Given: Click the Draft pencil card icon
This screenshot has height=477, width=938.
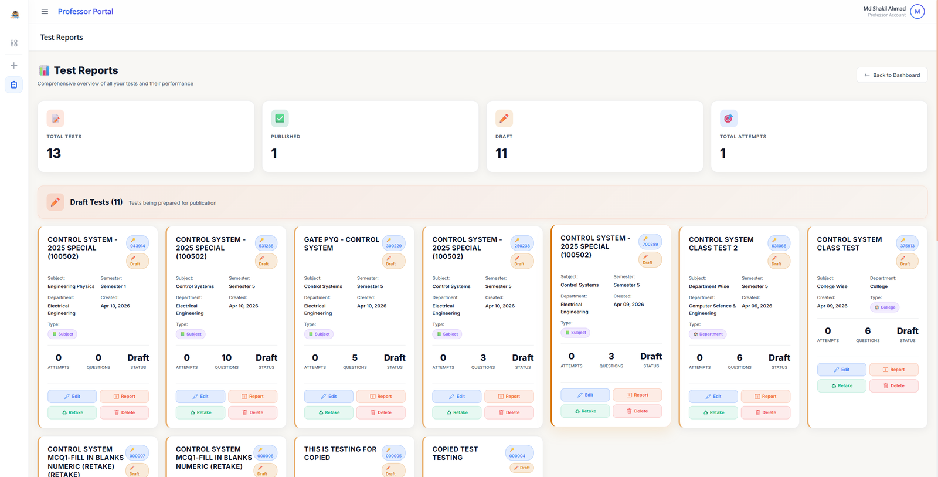Looking at the screenshot, I should pyautogui.click(x=504, y=119).
